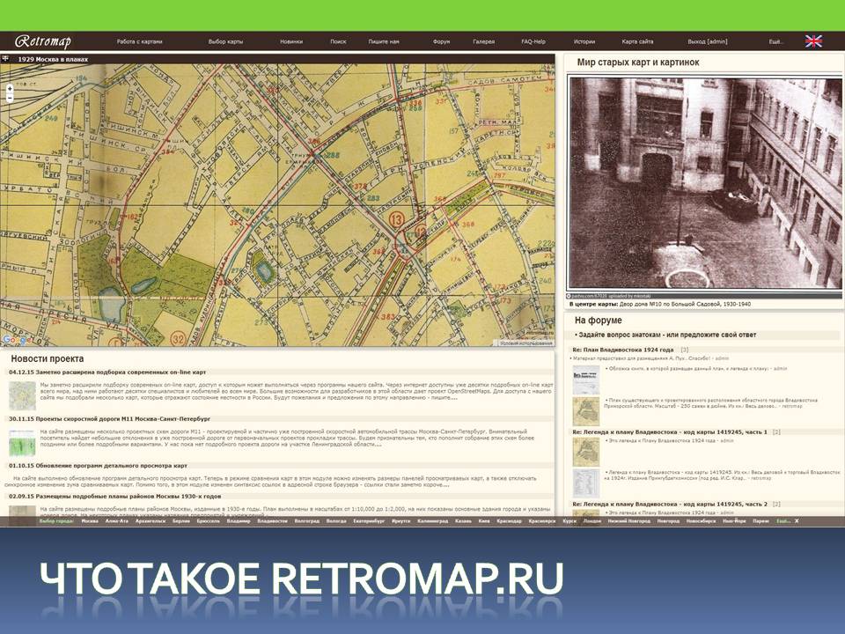Zoom out on the map with minus button

(x=10, y=98)
